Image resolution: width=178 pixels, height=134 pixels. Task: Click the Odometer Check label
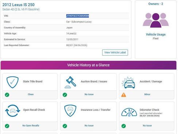pyautogui.click(x=150, y=110)
